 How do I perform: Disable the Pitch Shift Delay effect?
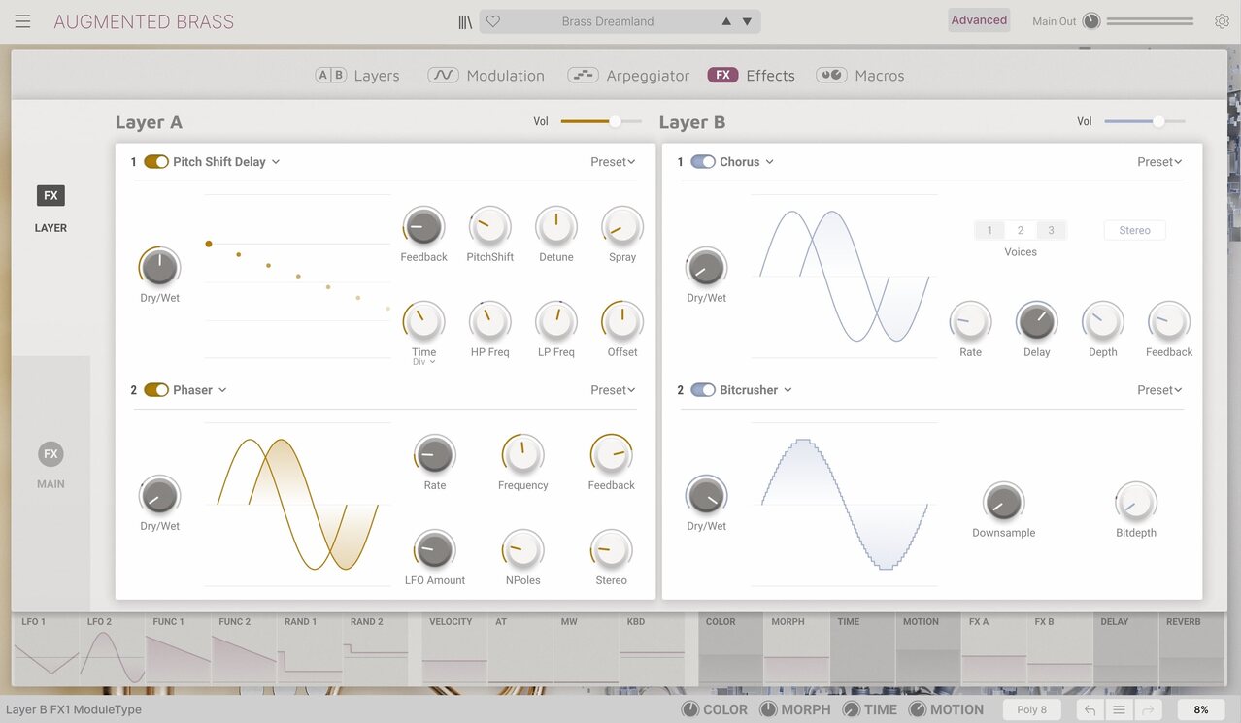coord(156,161)
